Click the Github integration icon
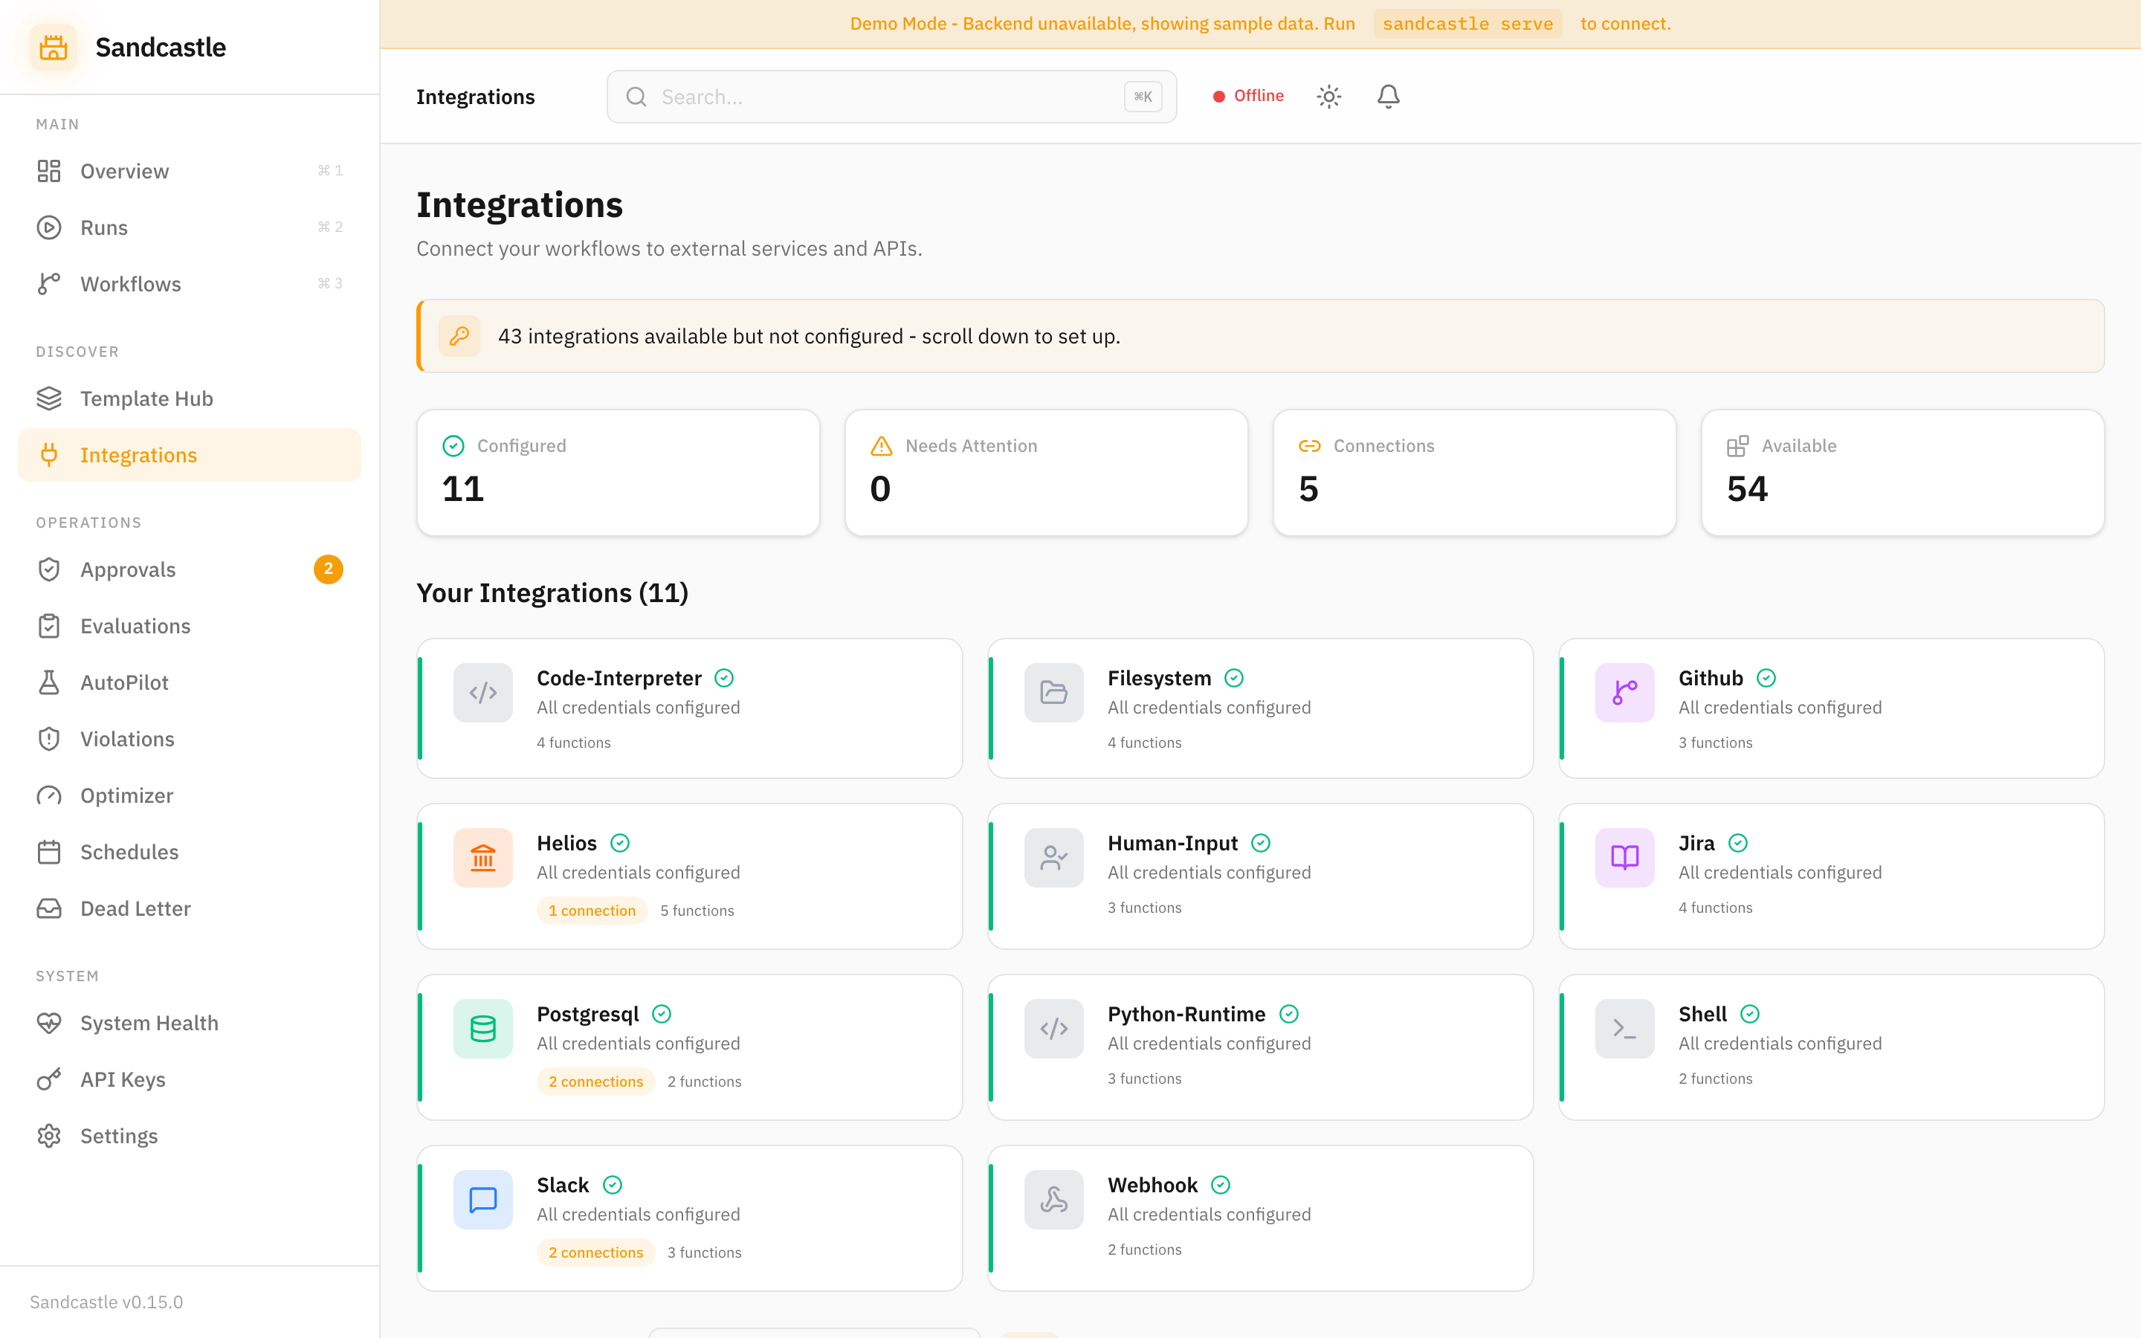 point(1624,693)
